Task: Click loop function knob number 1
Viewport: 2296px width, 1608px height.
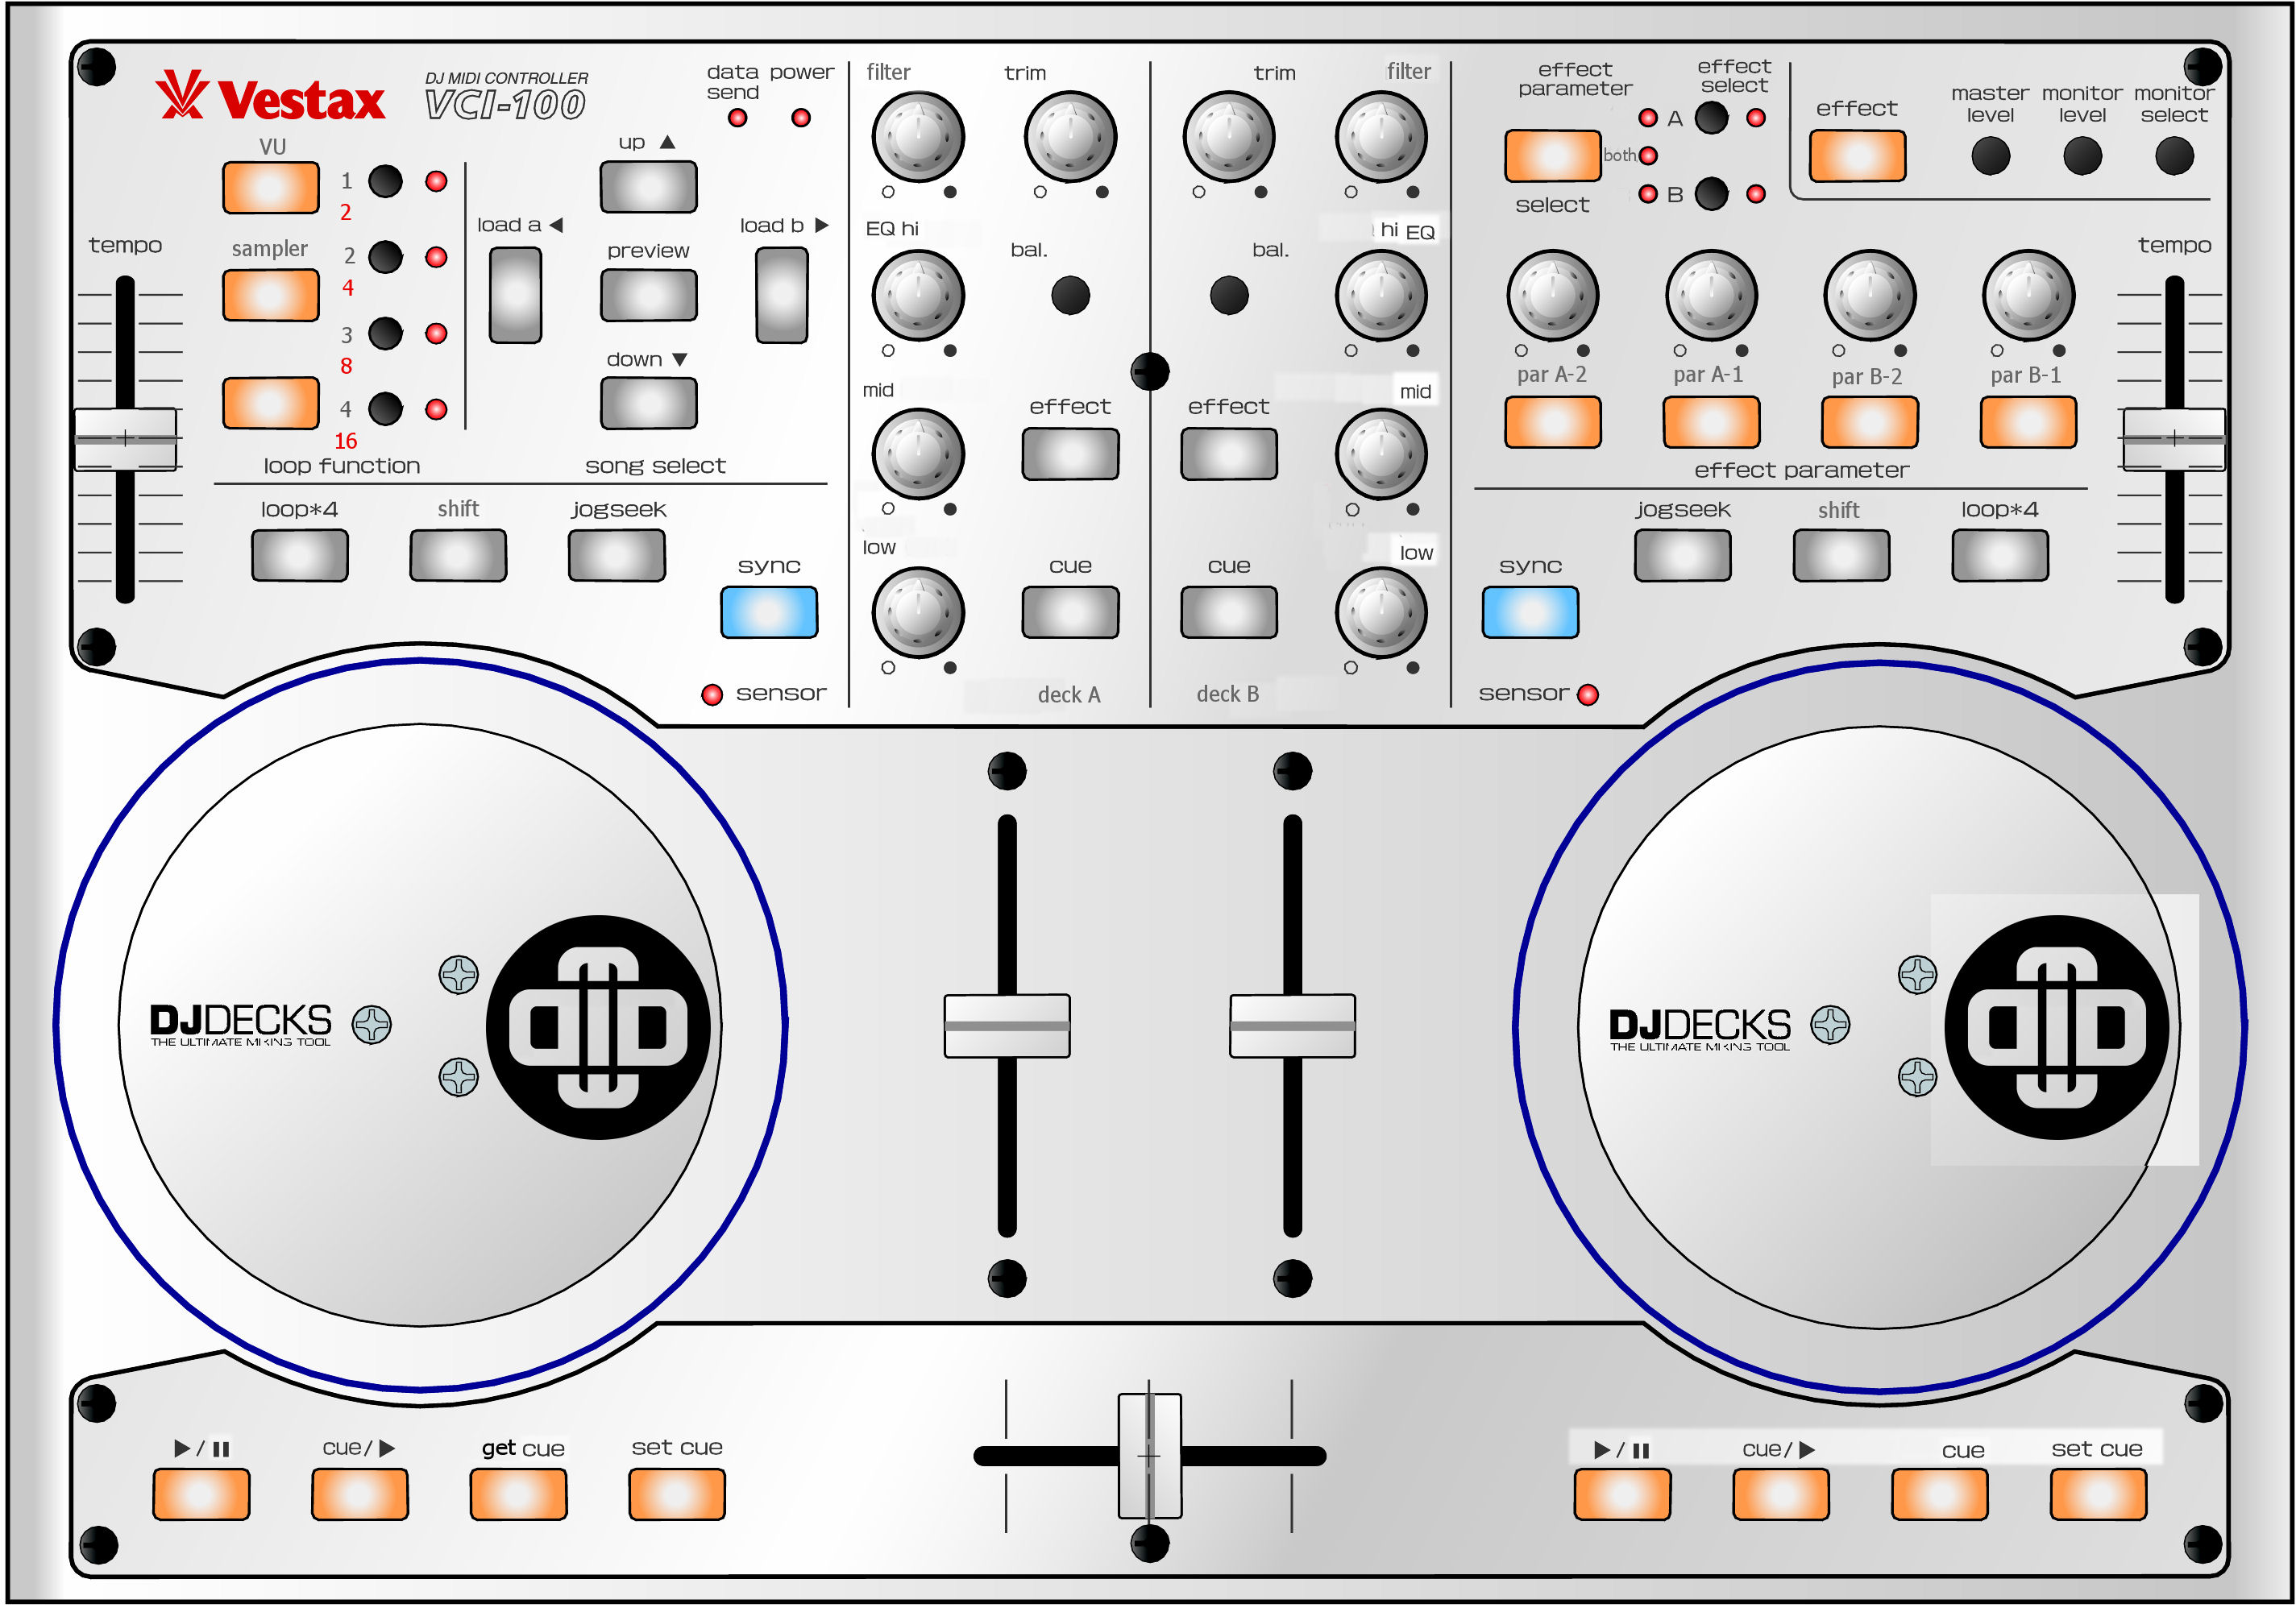Action: point(385,181)
